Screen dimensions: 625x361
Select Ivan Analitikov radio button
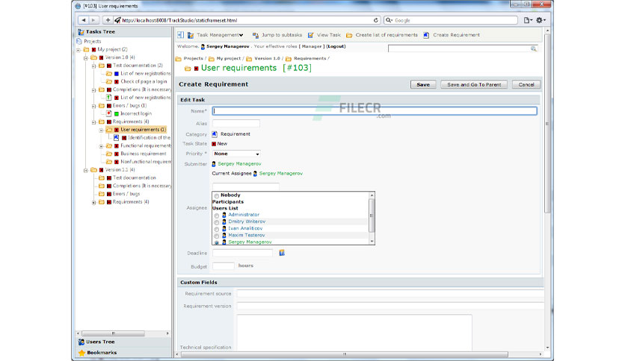[217, 229]
